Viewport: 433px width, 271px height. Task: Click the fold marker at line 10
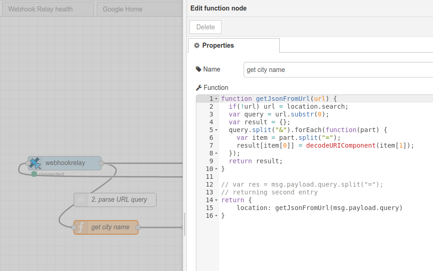click(x=216, y=169)
